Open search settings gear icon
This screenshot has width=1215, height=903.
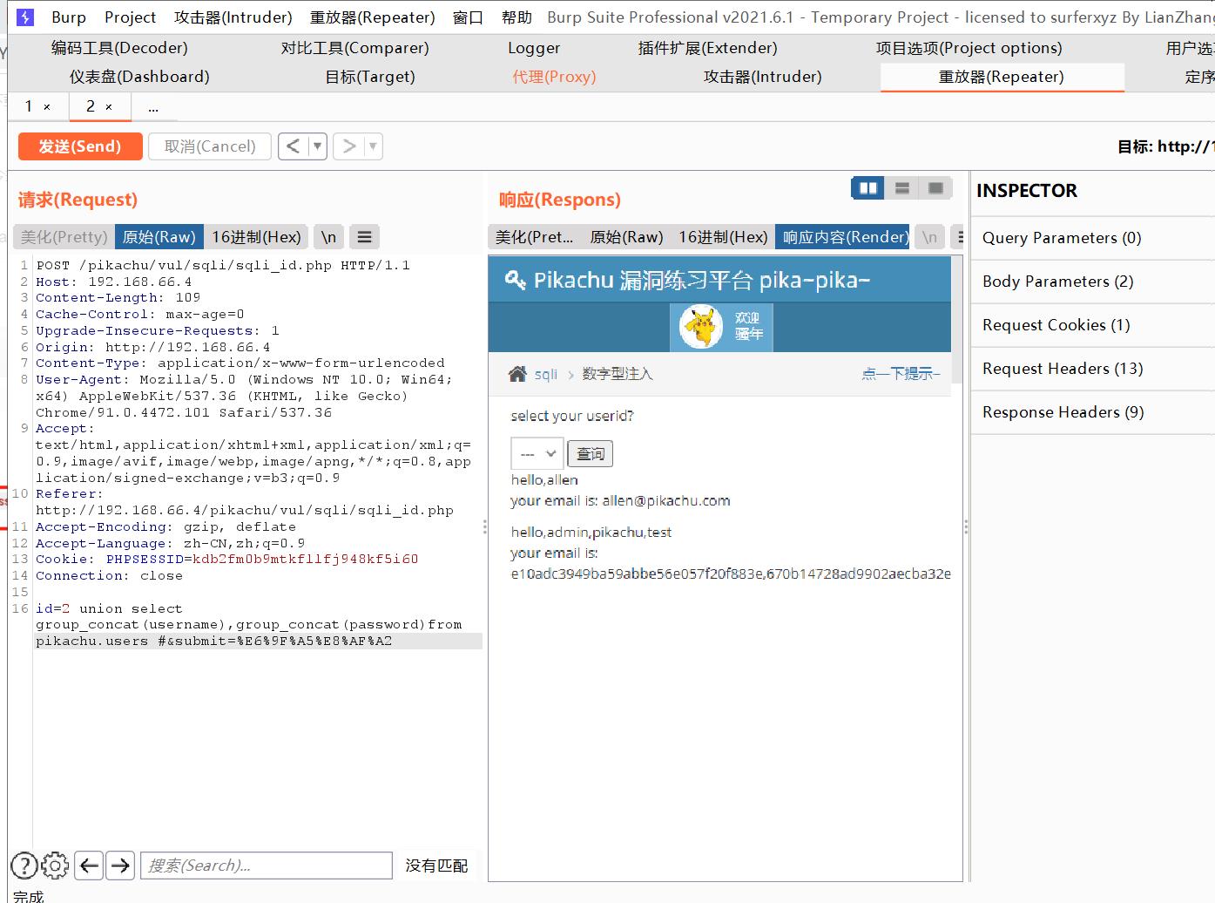tap(55, 865)
